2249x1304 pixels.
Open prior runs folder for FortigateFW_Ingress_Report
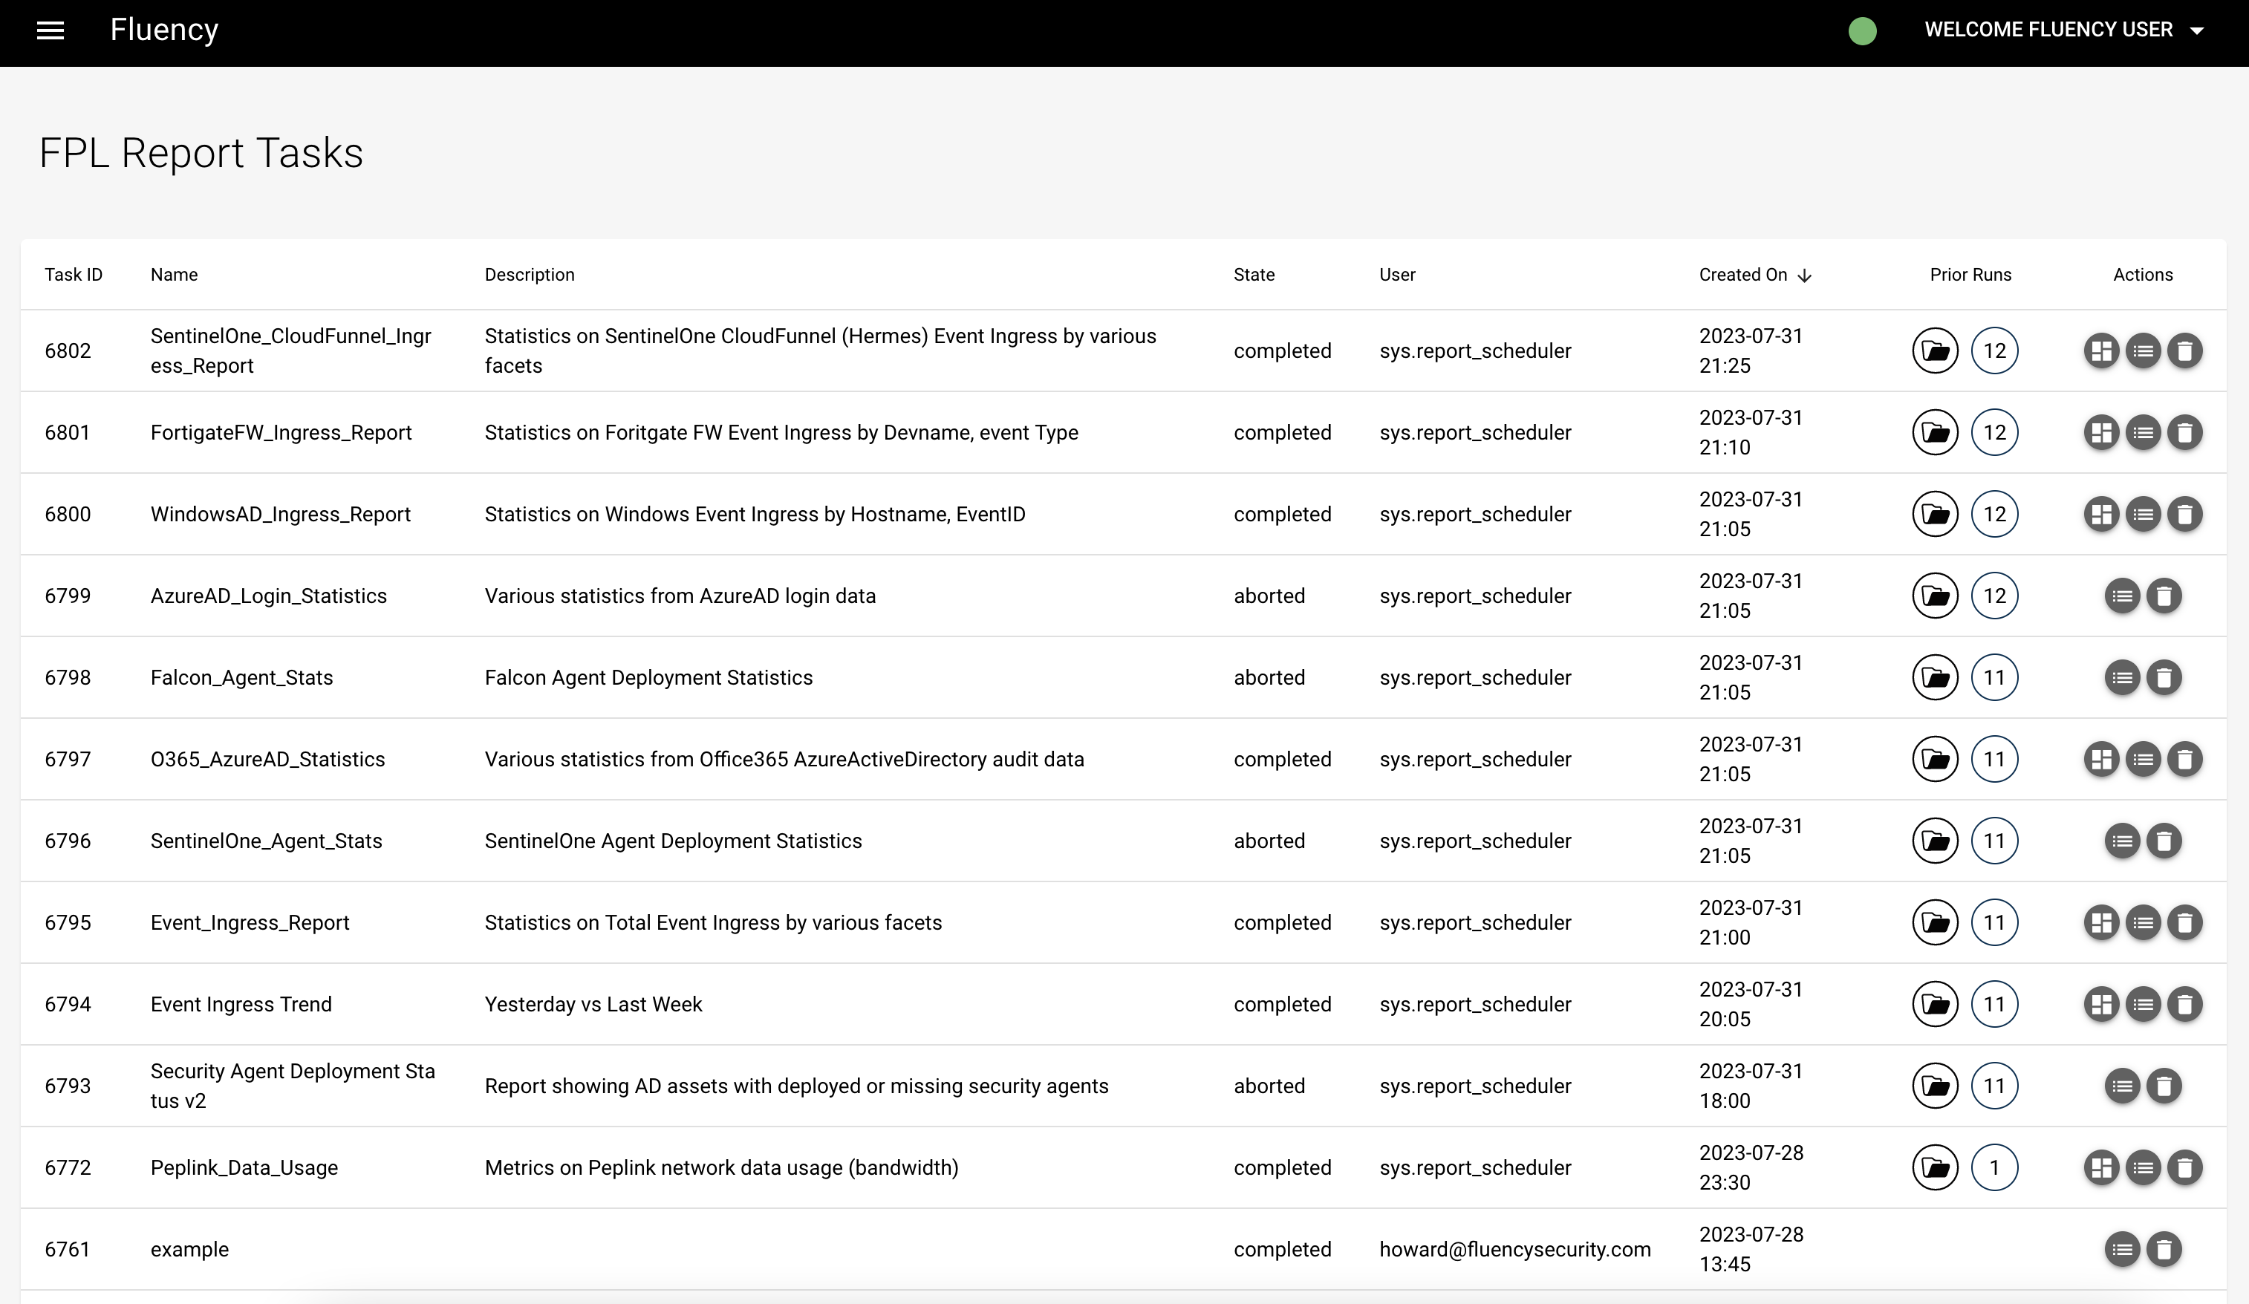click(1935, 433)
